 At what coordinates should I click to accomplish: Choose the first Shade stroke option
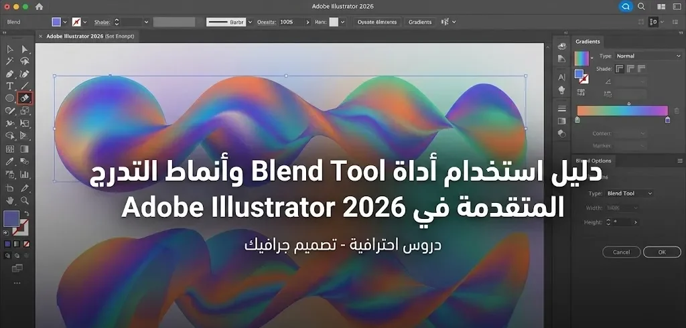(x=620, y=68)
